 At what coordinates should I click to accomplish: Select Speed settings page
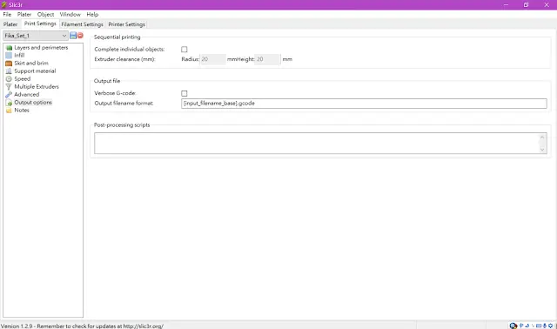coord(22,79)
